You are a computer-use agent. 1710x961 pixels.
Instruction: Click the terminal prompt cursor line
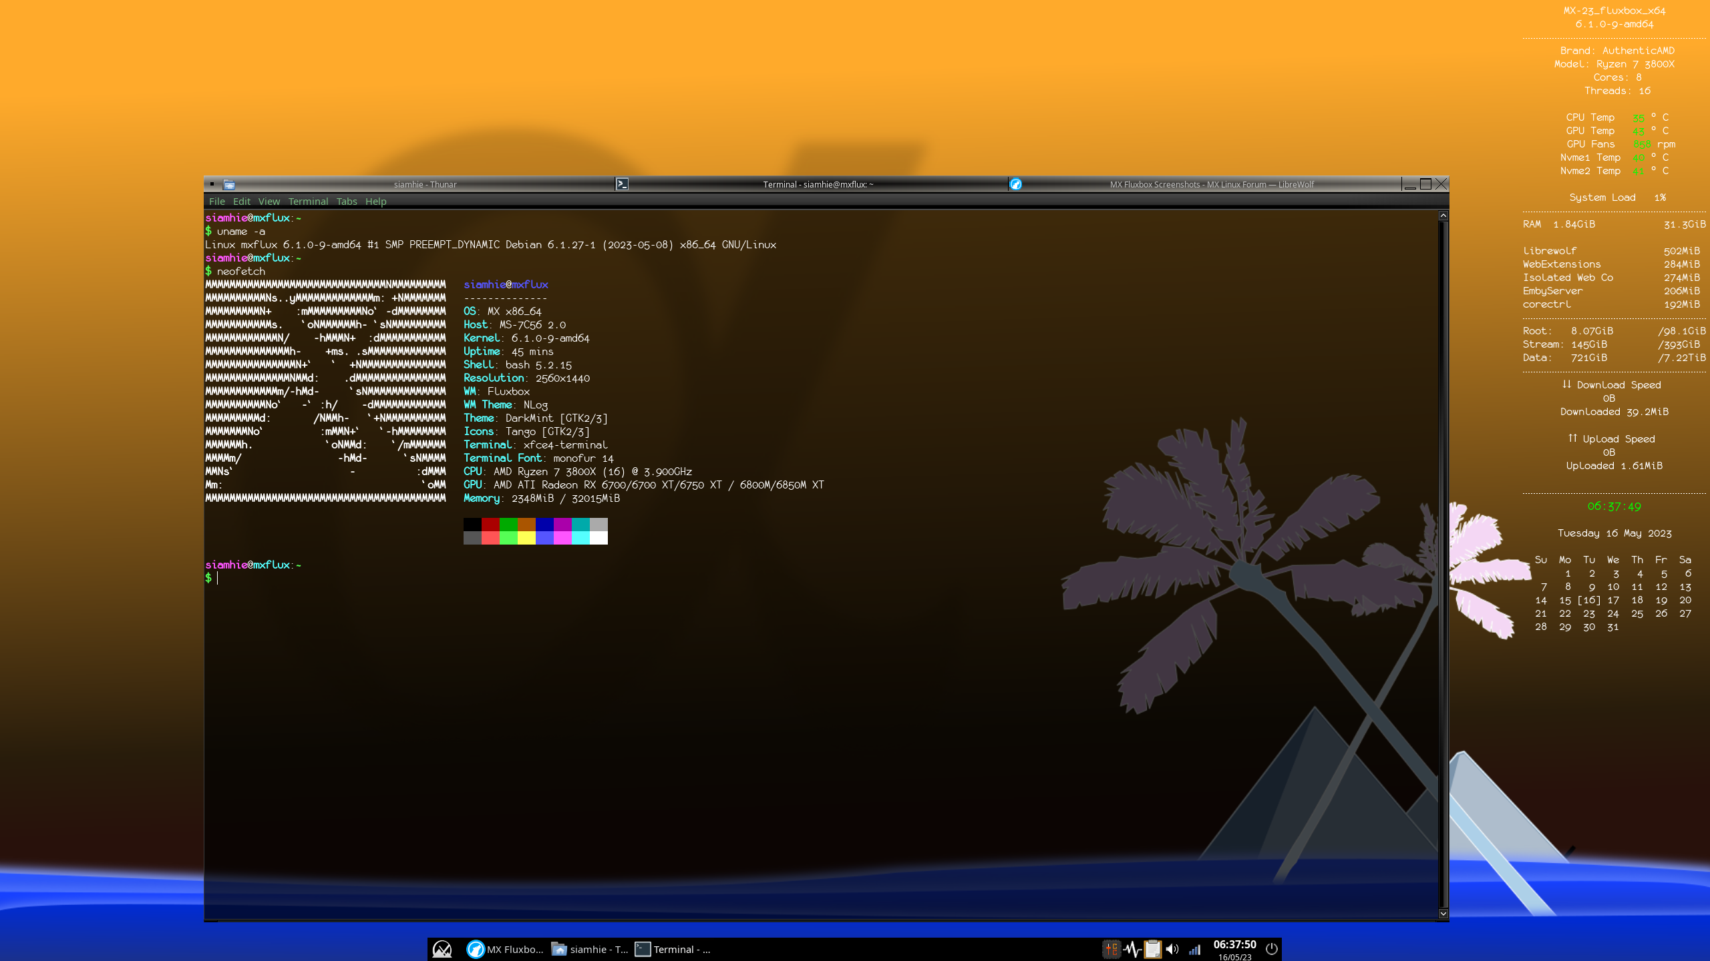(212, 578)
